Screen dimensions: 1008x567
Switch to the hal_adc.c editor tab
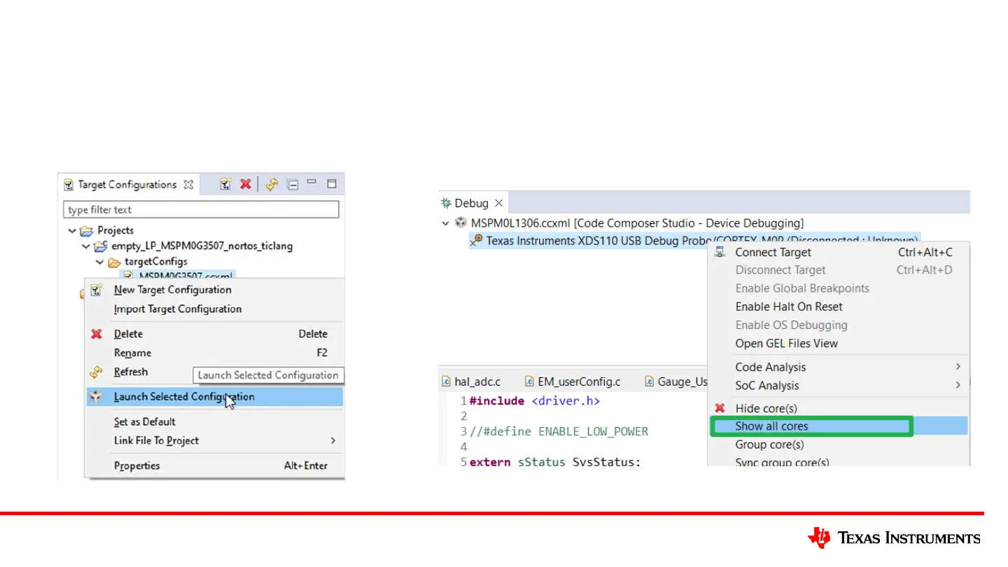pyautogui.click(x=471, y=381)
